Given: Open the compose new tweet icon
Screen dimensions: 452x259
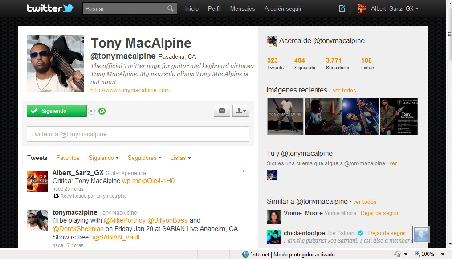Looking at the screenshot, I should [x=342, y=8].
